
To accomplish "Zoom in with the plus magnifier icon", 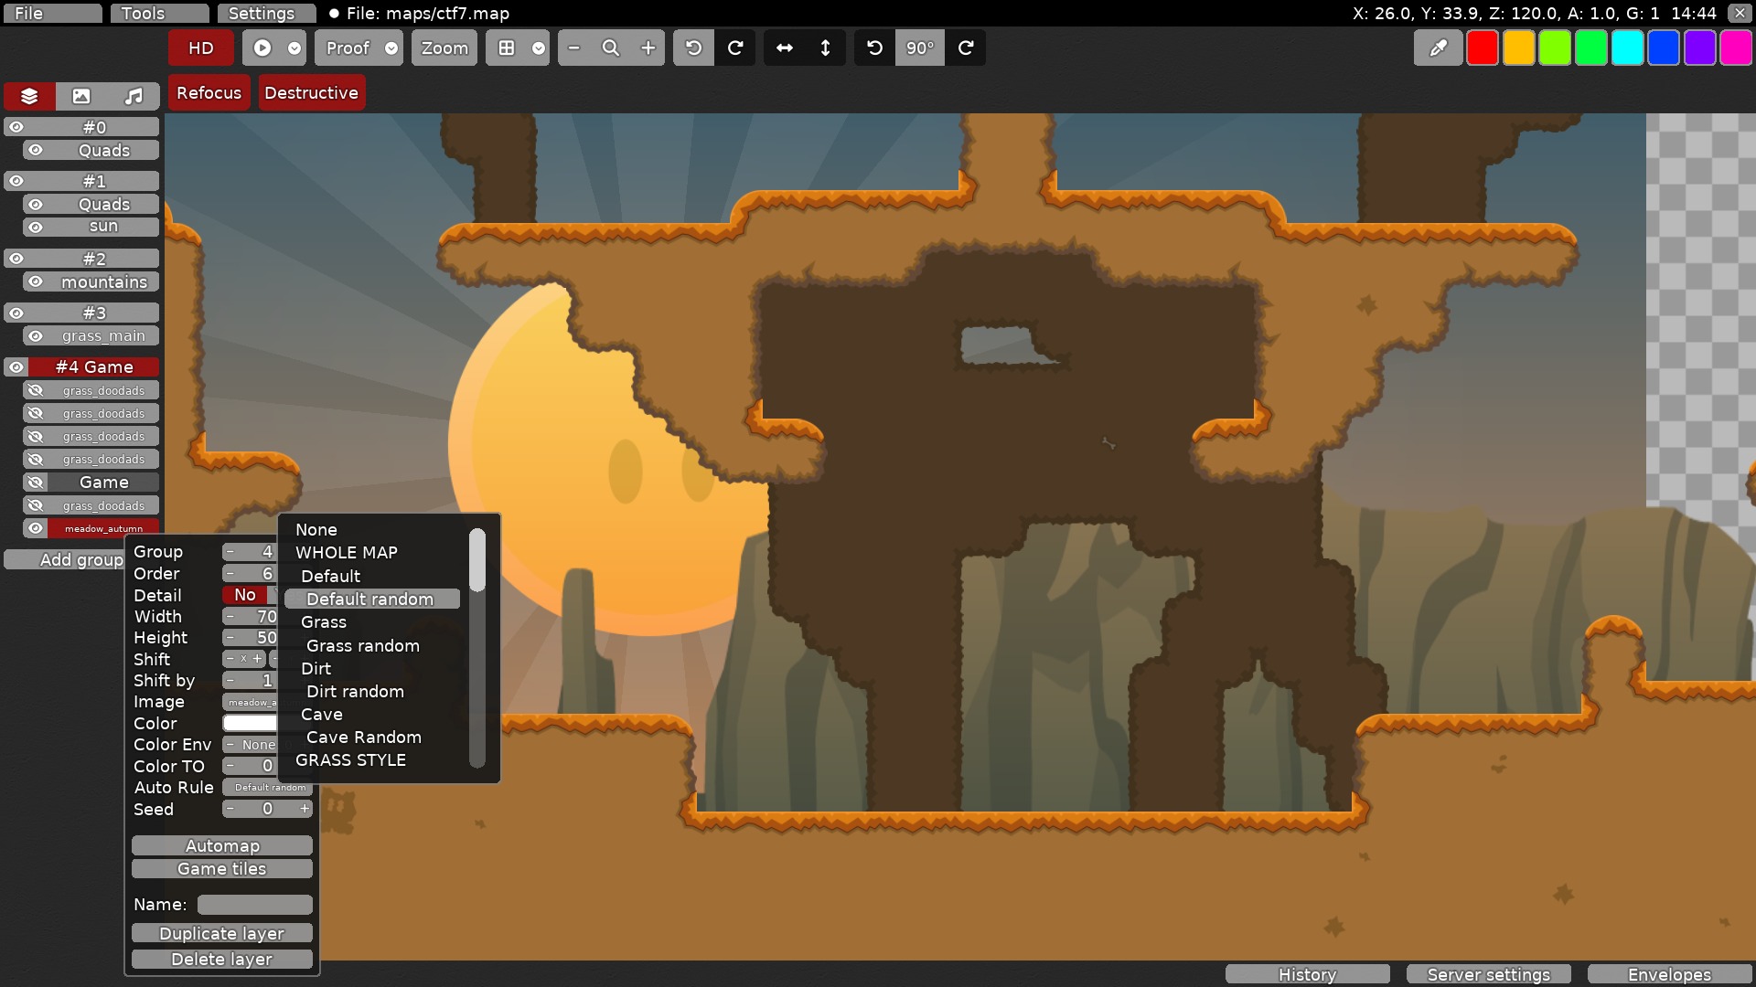I will [x=648, y=48].
